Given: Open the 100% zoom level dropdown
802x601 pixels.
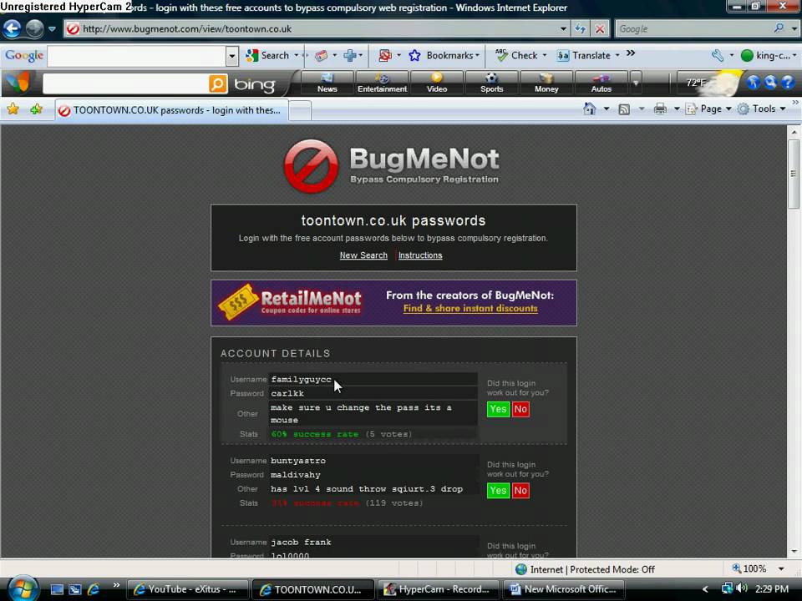Looking at the screenshot, I should 781,568.
